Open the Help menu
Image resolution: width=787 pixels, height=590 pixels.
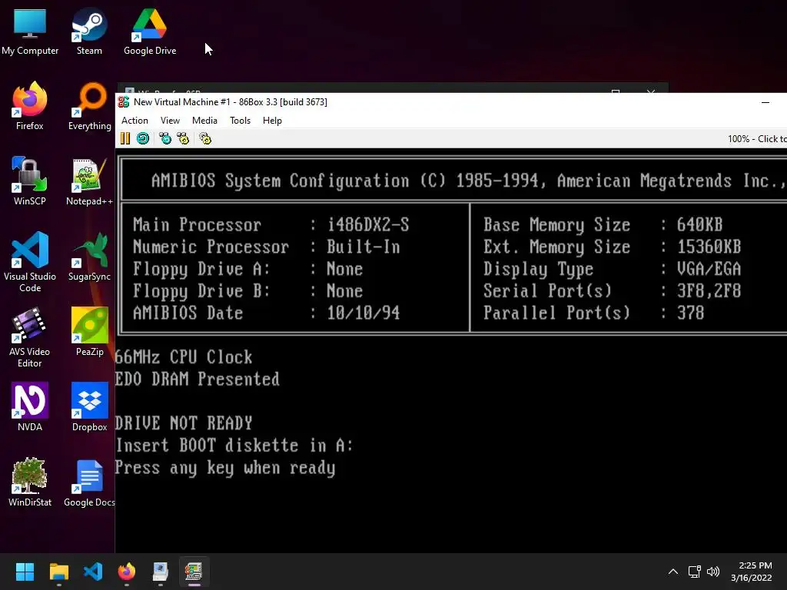point(272,121)
